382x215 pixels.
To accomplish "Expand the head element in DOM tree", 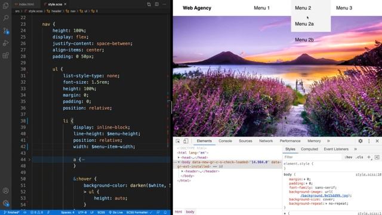I will 179,158.
